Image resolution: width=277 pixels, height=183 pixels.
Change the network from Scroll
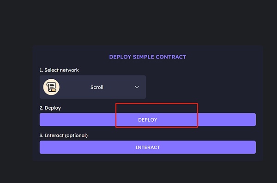(x=93, y=87)
